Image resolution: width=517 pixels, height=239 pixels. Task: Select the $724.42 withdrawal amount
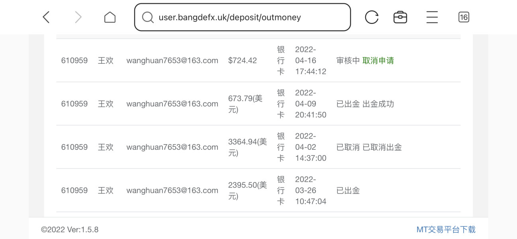[243, 61]
